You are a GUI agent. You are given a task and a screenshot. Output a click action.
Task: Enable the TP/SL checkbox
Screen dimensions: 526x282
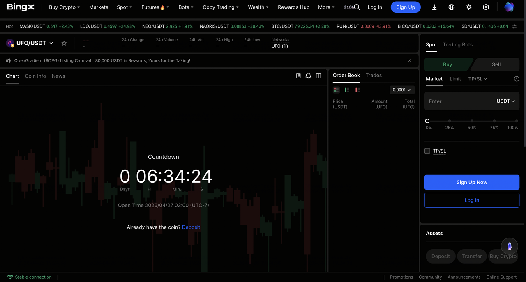tap(427, 151)
